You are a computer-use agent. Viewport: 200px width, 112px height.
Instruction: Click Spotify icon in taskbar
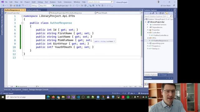(x=128, y=97)
